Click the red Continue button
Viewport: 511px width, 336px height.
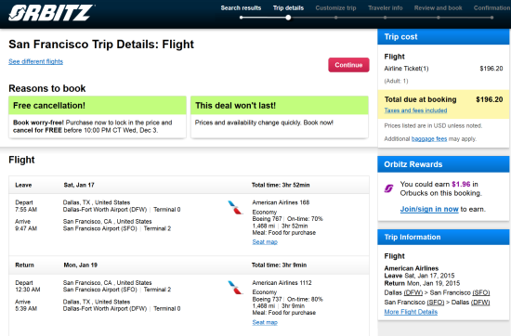point(348,65)
